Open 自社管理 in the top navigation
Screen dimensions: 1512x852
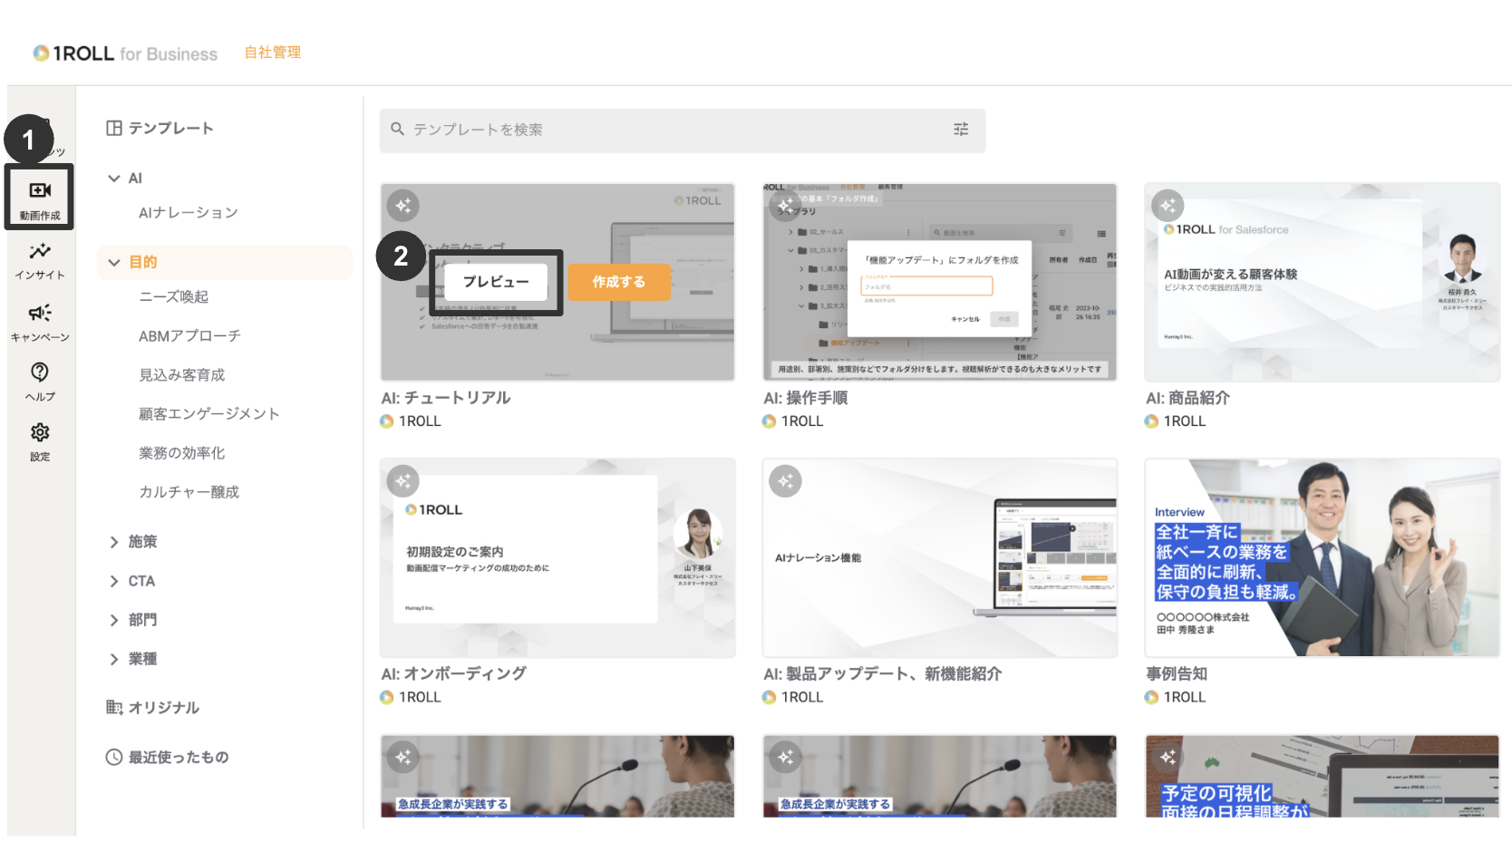(x=271, y=52)
